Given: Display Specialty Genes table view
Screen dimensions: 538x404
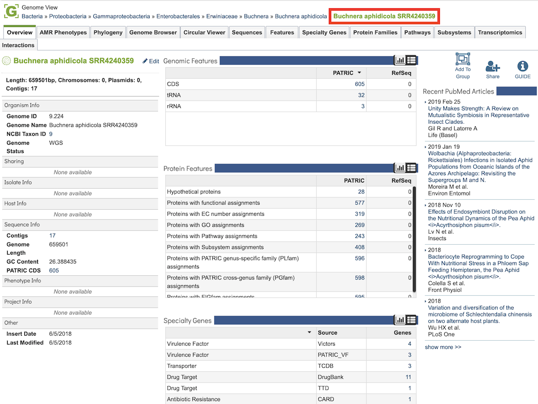Looking at the screenshot, I should click(412, 320).
